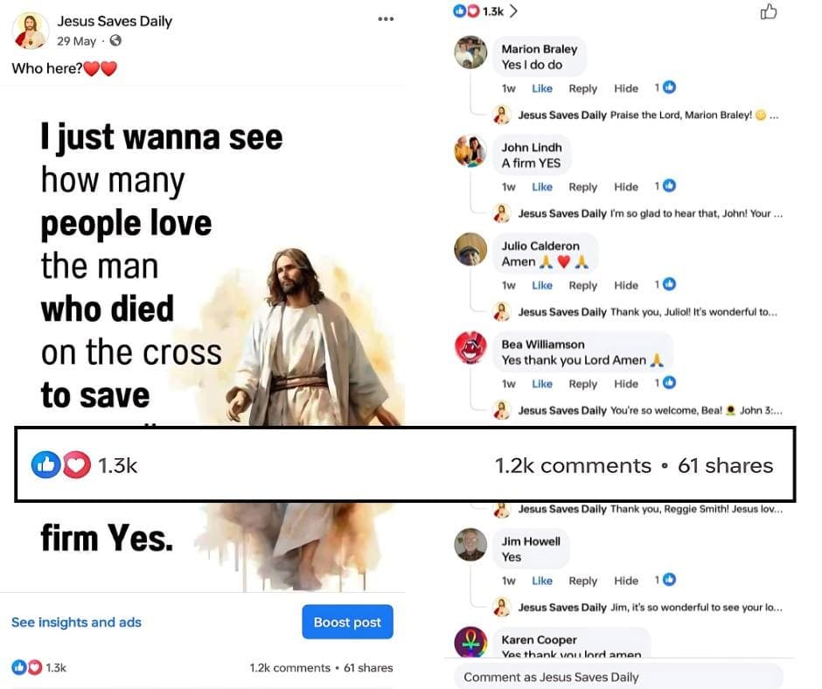Click the thumbs-up like icon at top right
Image resolution: width=822 pixels, height=689 pixels.
click(768, 11)
